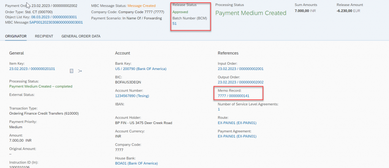Click the merge arrow icon beside Item Key
This screenshot has height=168, width=389.
[80, 71]
